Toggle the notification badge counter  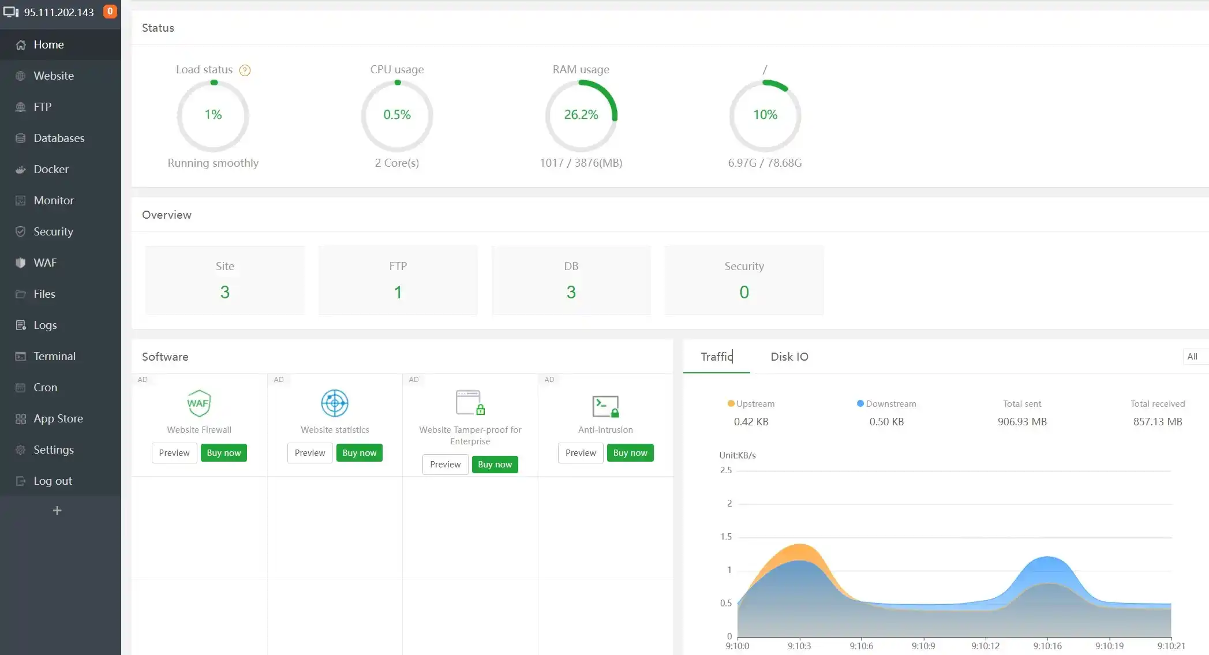tap(110, 12)
